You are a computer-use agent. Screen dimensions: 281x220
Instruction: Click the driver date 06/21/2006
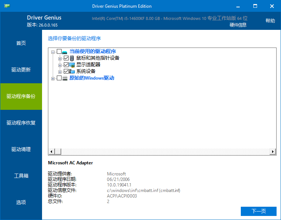(x=118, y=179)
